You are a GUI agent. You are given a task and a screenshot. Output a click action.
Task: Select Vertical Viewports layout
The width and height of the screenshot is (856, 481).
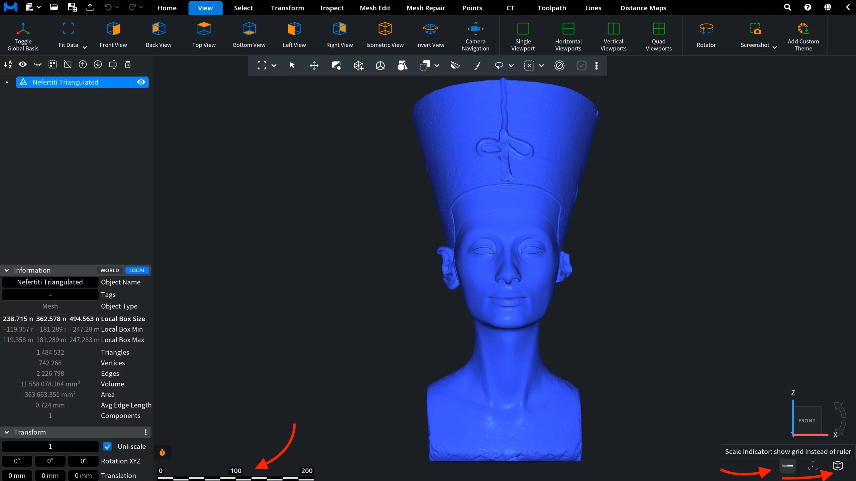[614, 36]
